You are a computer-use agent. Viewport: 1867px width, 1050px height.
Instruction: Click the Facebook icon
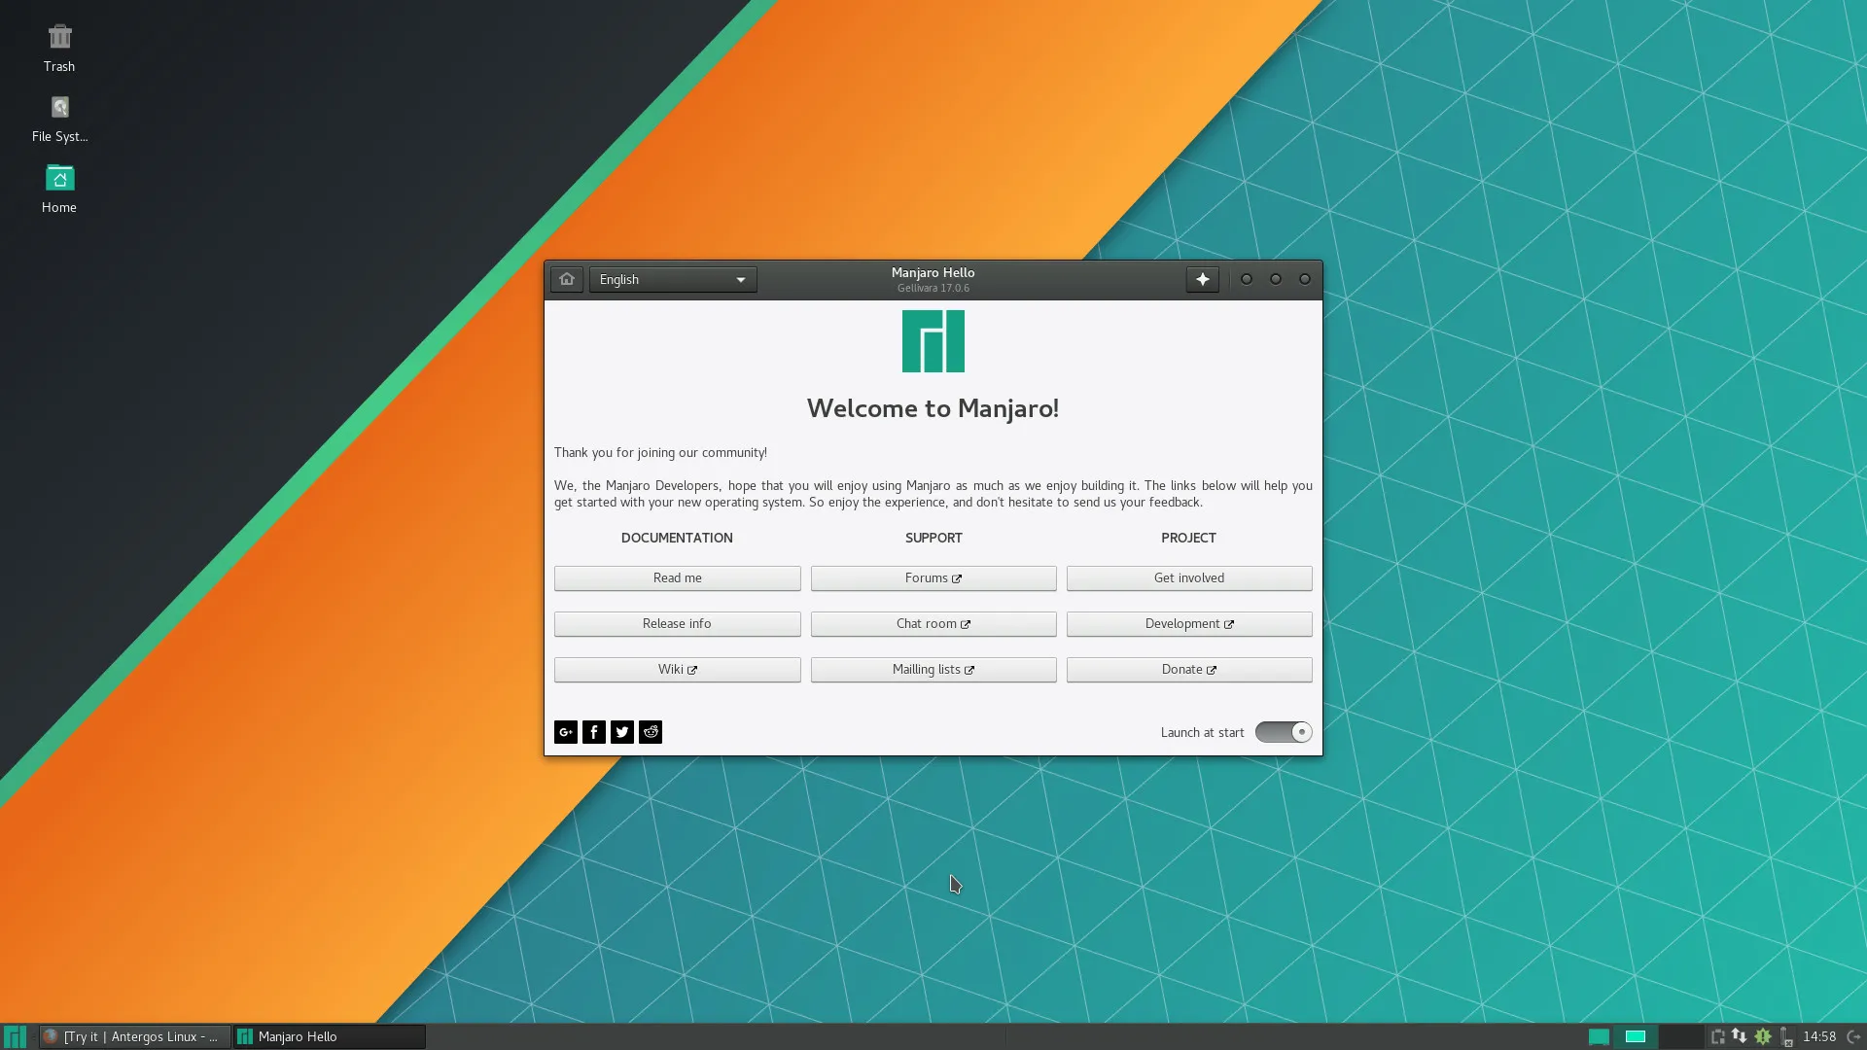pos(593,731)
